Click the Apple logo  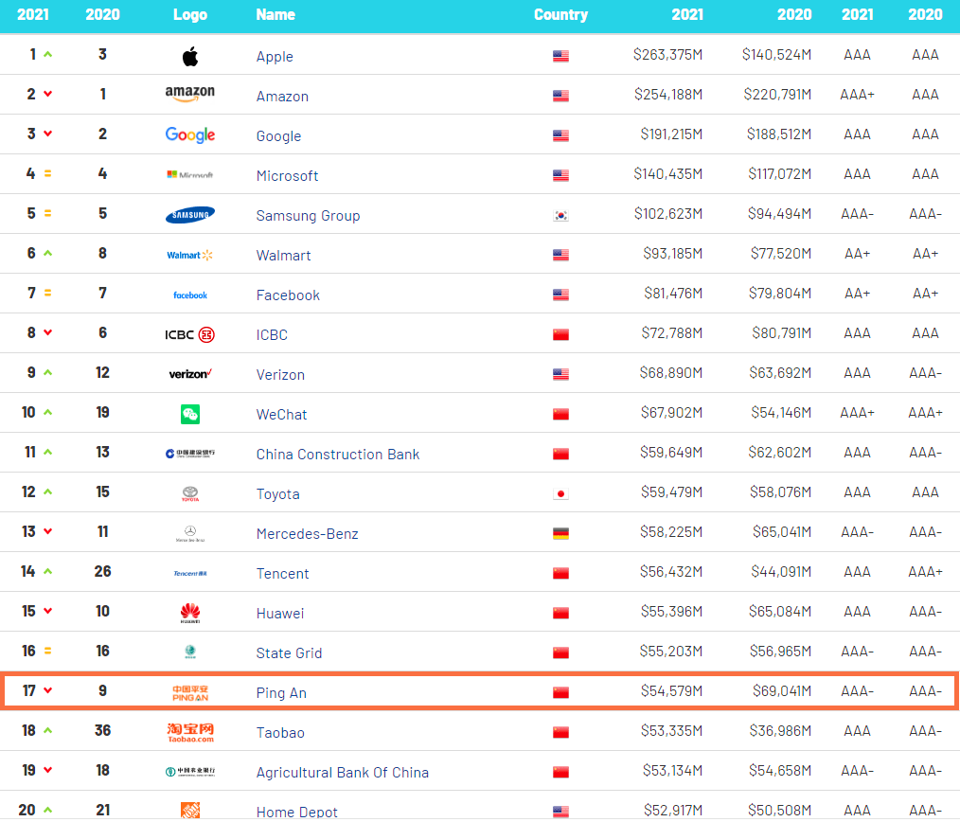[189, 55]
